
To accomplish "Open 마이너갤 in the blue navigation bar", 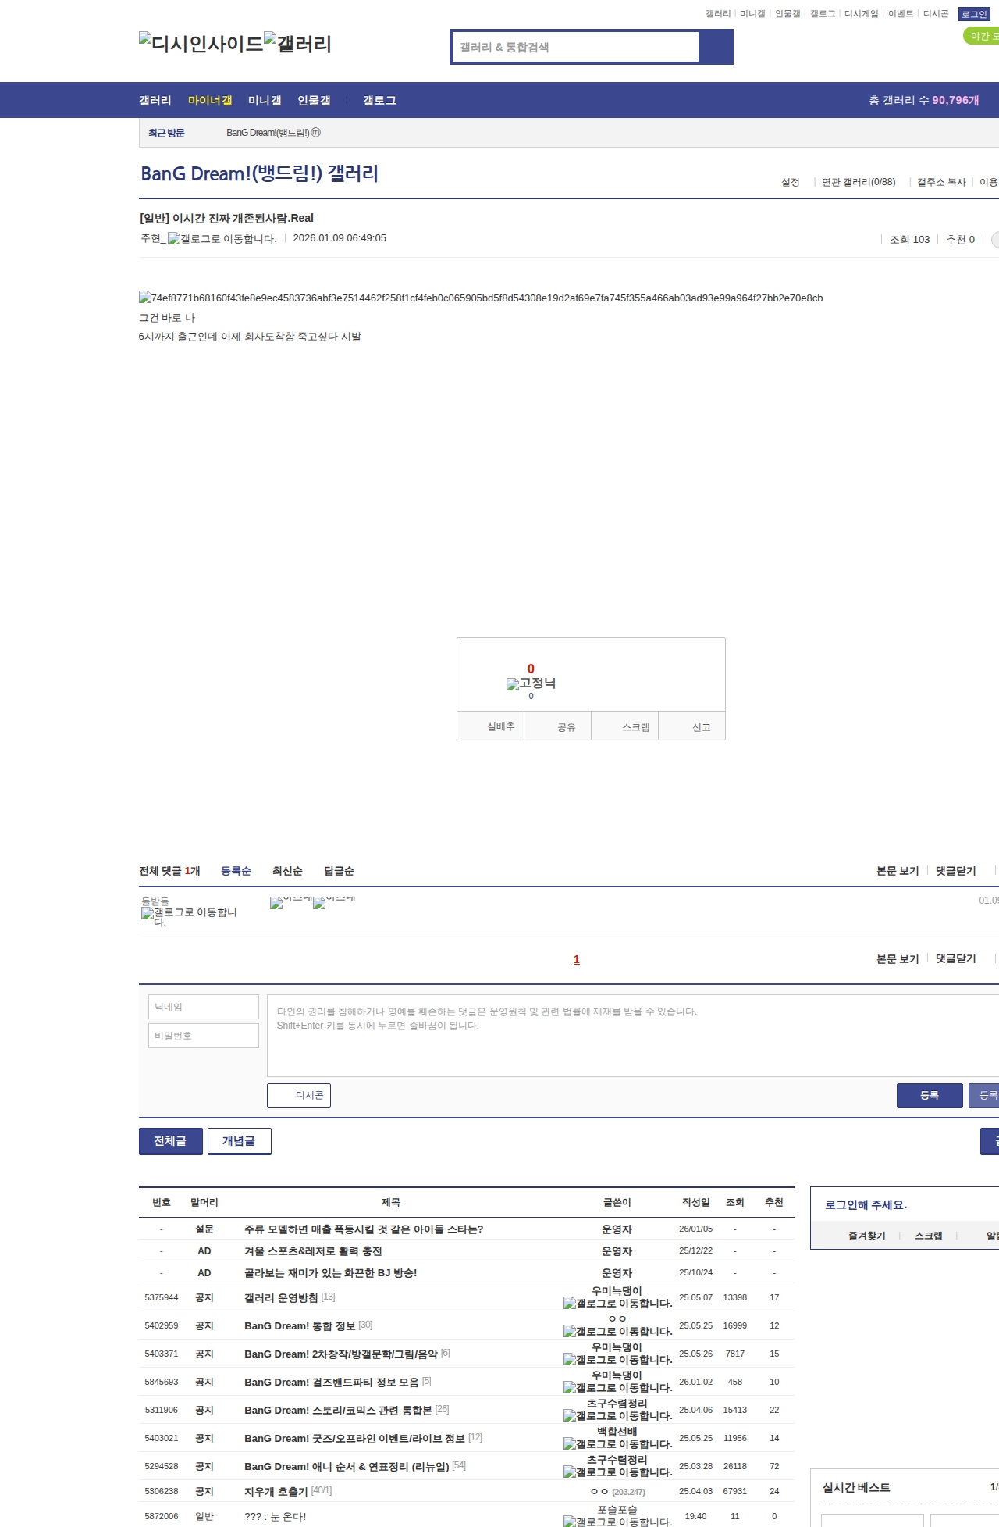I will point(210,101).
